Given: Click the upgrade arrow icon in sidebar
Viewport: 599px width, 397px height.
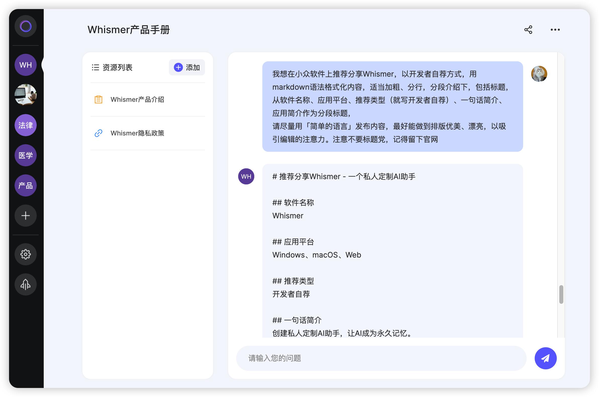Looking at the screenshot, I should tap(26, 284).
